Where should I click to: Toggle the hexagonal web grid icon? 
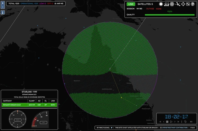pos(172,4)
